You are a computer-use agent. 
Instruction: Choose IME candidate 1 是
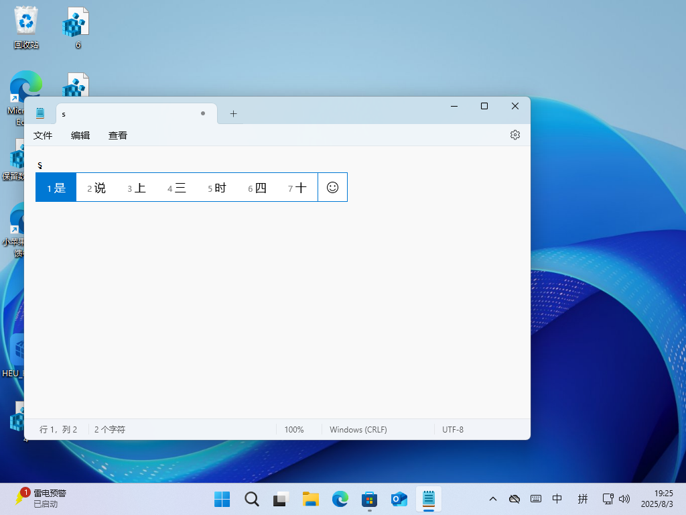(x=56, y=188)
